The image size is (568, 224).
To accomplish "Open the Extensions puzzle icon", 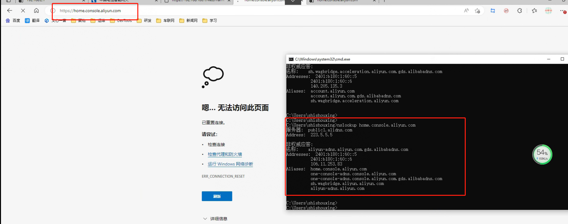I will [x=519, y=10].
